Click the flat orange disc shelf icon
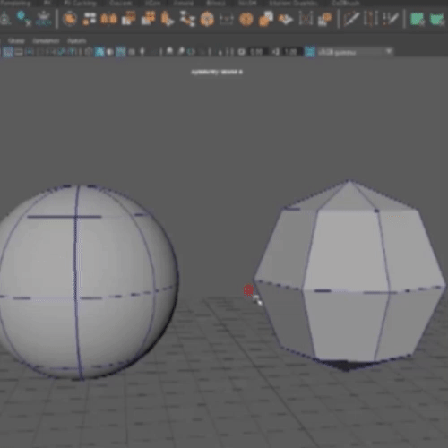Viewport: 448px width, 448px height. click(246, 19)
